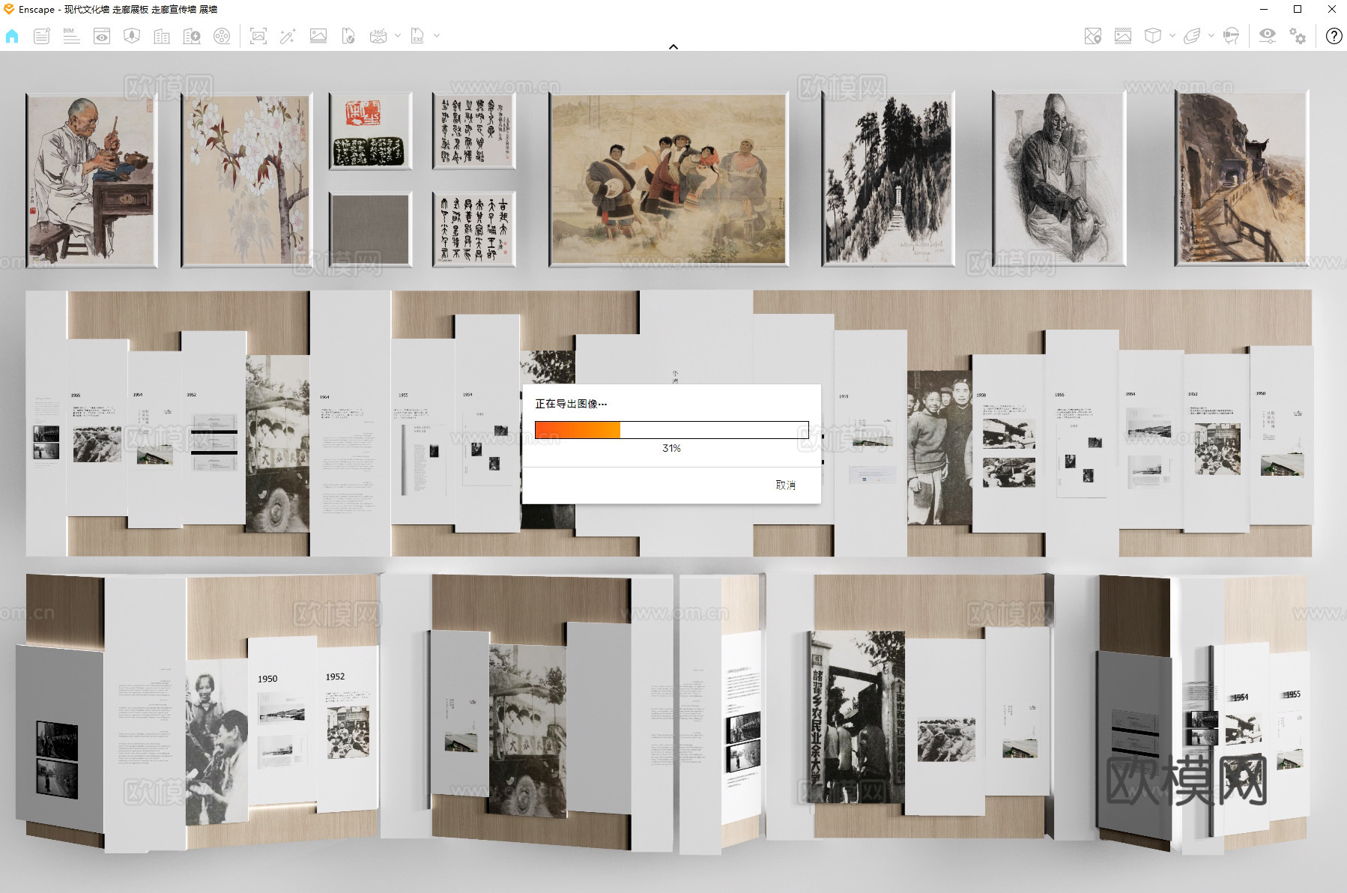Open the BIM info panel
This screenshot has width=1347, height=893.
pos(71,36)
